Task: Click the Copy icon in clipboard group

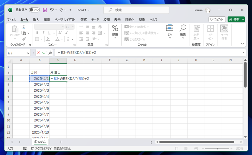Action: (24, 33)
